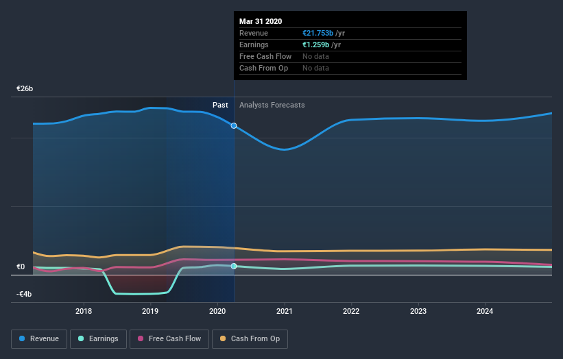
Task: Click the Revenue data point marker on blue line
Action: (234, 125)
